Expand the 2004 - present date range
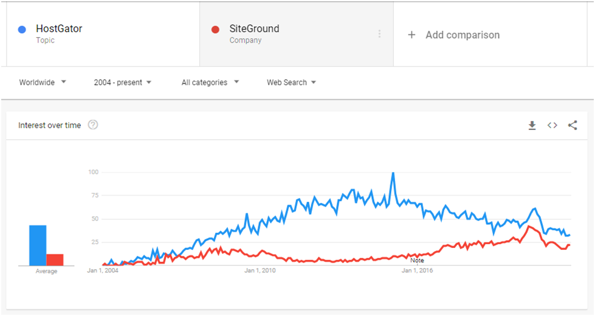Screen dimensions: 595x316 tap(122, 82)
